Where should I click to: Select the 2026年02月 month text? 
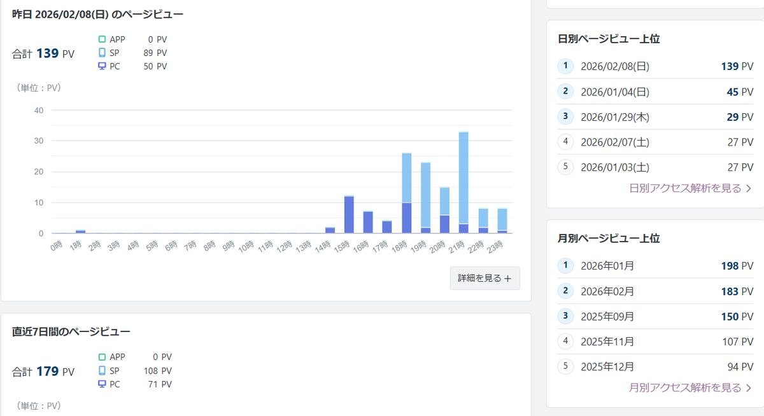(x=607, y=291)
